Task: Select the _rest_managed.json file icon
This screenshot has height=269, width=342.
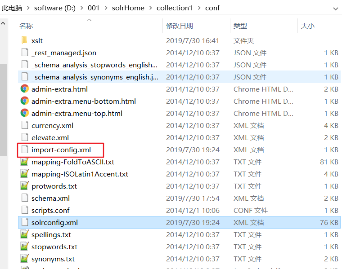Action: tap(25, 53)
